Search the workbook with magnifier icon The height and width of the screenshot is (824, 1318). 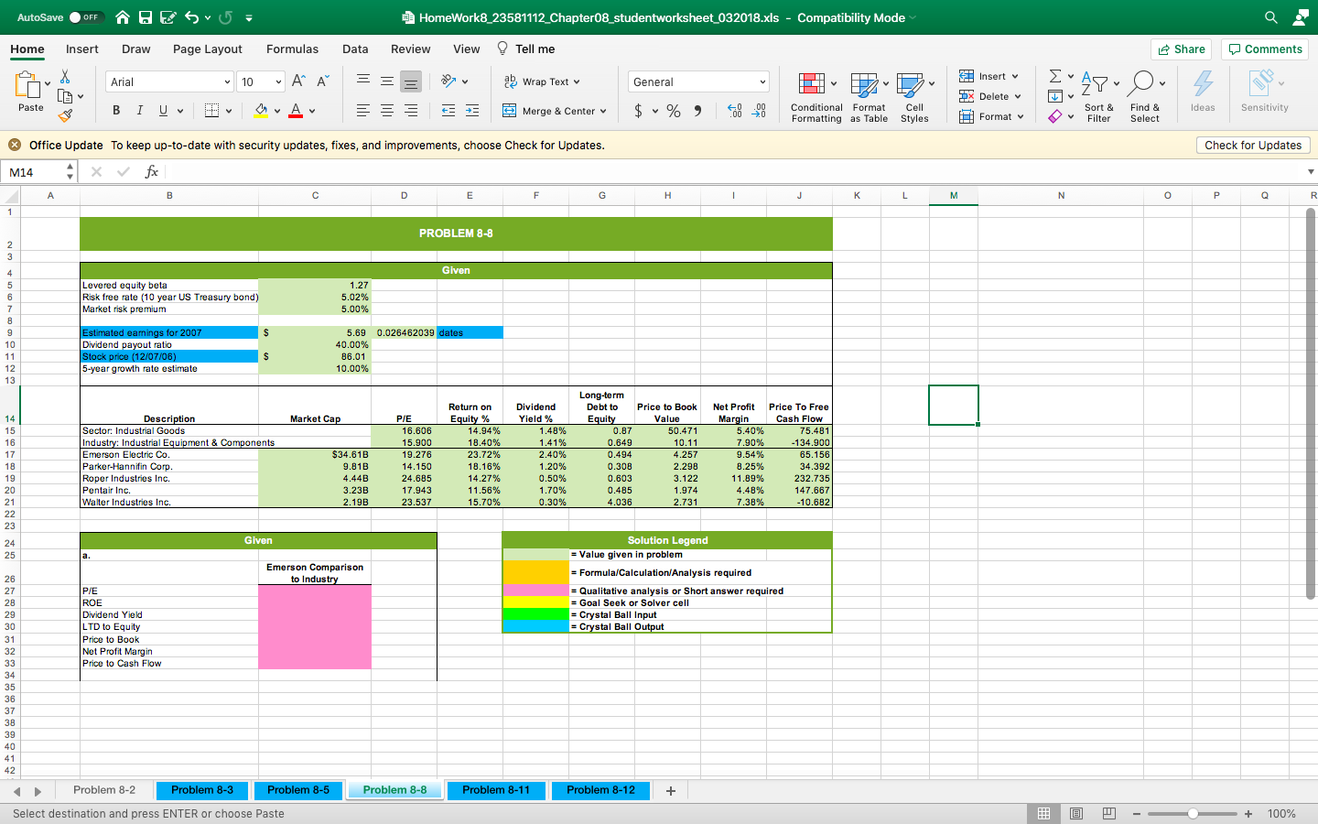tap(1271, 17)
